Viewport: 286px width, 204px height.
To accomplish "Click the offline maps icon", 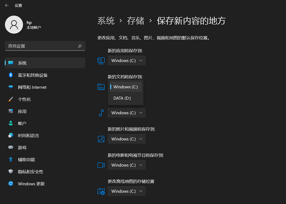I will (101, 191).
